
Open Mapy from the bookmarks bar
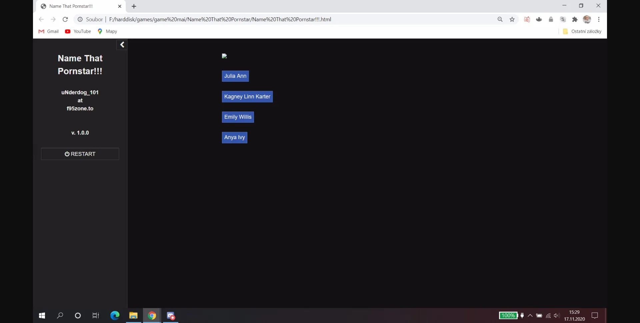point(107,31)
